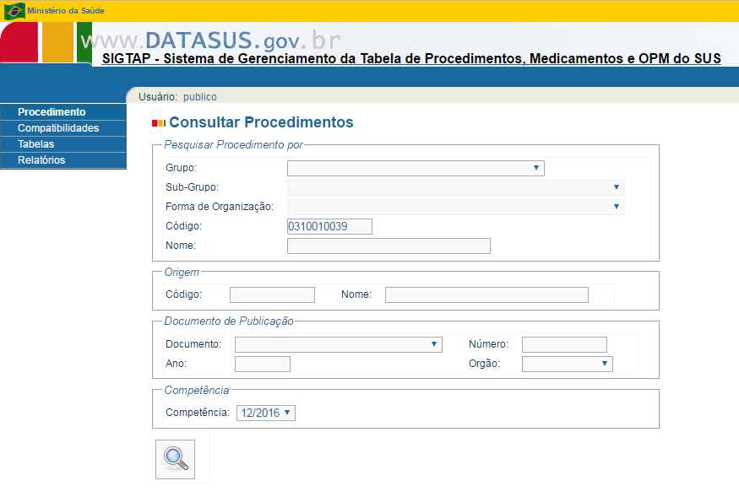Click the Ministério da Saúde link
Viewport: 739px width, 497px height.
pos(66,11)
